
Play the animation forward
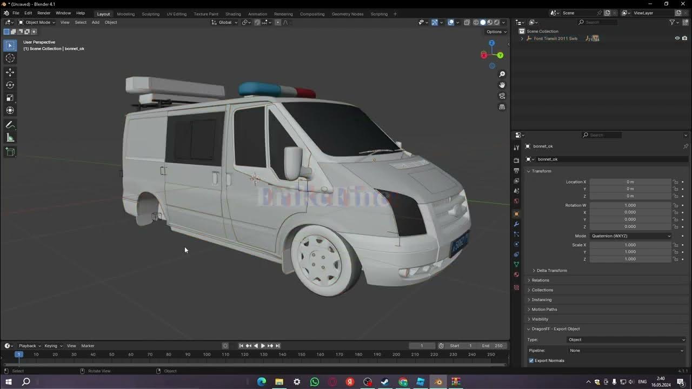pos(263,346)
